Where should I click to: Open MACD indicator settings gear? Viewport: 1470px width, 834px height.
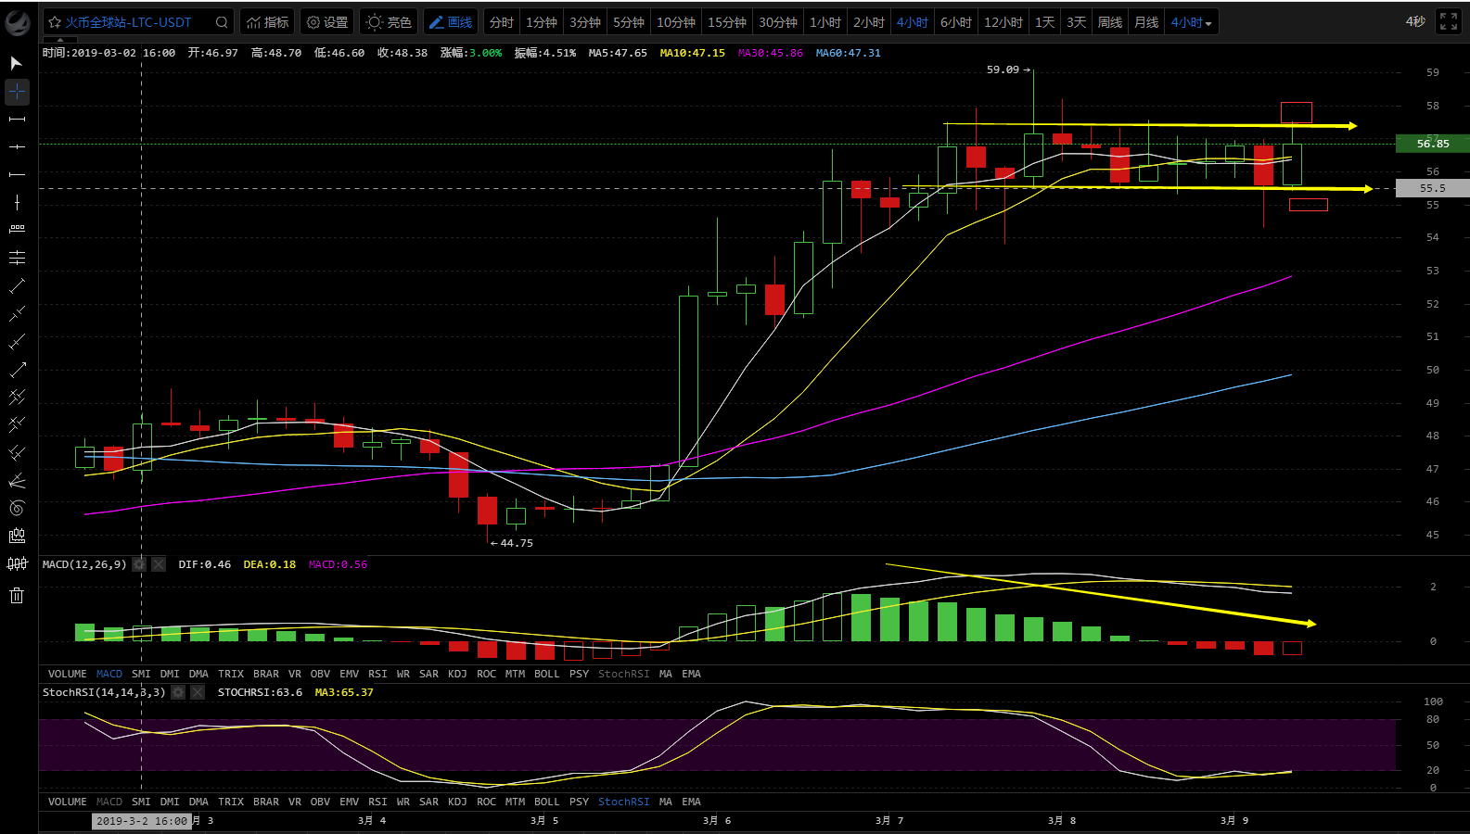139,564
